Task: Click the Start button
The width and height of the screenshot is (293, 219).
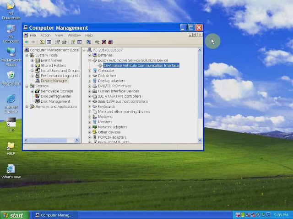Action: pos(15,215)
